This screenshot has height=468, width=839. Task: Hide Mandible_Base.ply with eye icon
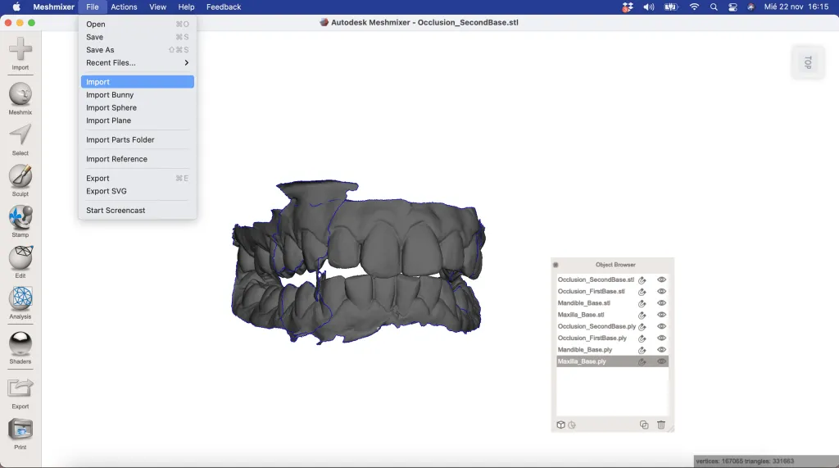click(x=661, y=350)
